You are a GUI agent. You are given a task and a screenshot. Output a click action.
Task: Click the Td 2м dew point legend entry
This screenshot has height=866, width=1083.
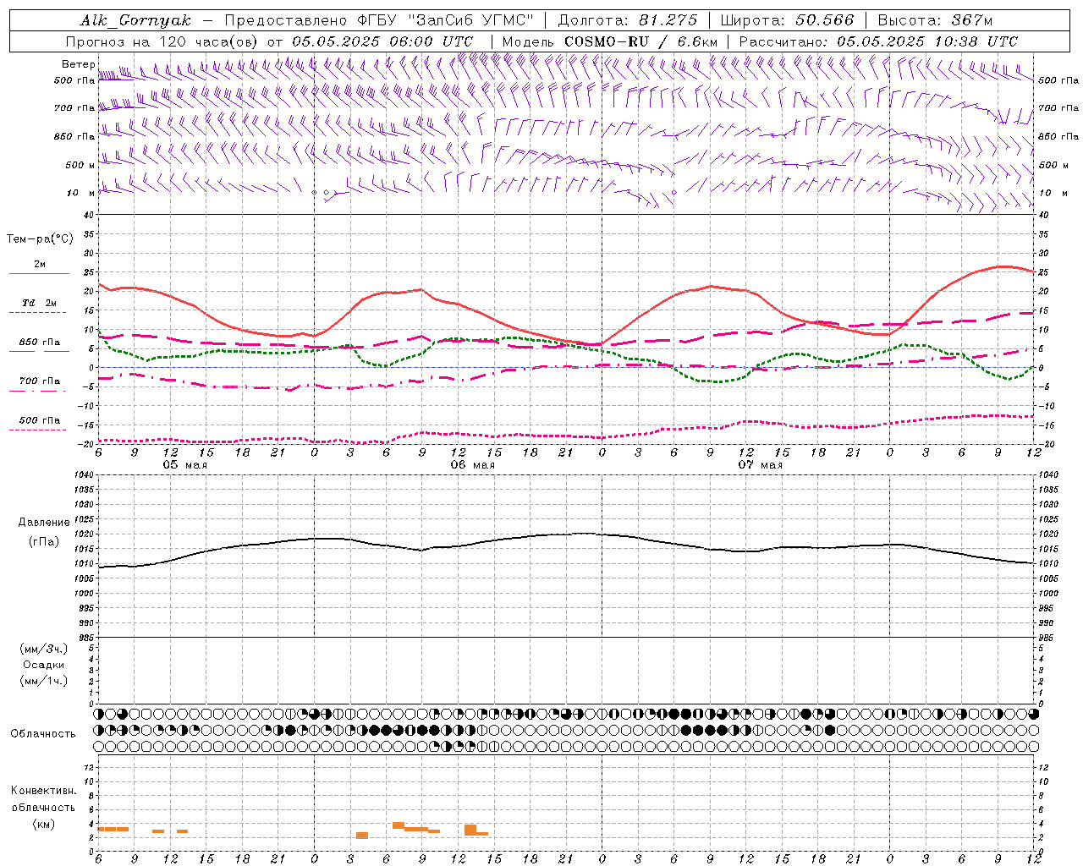point(39,303)
